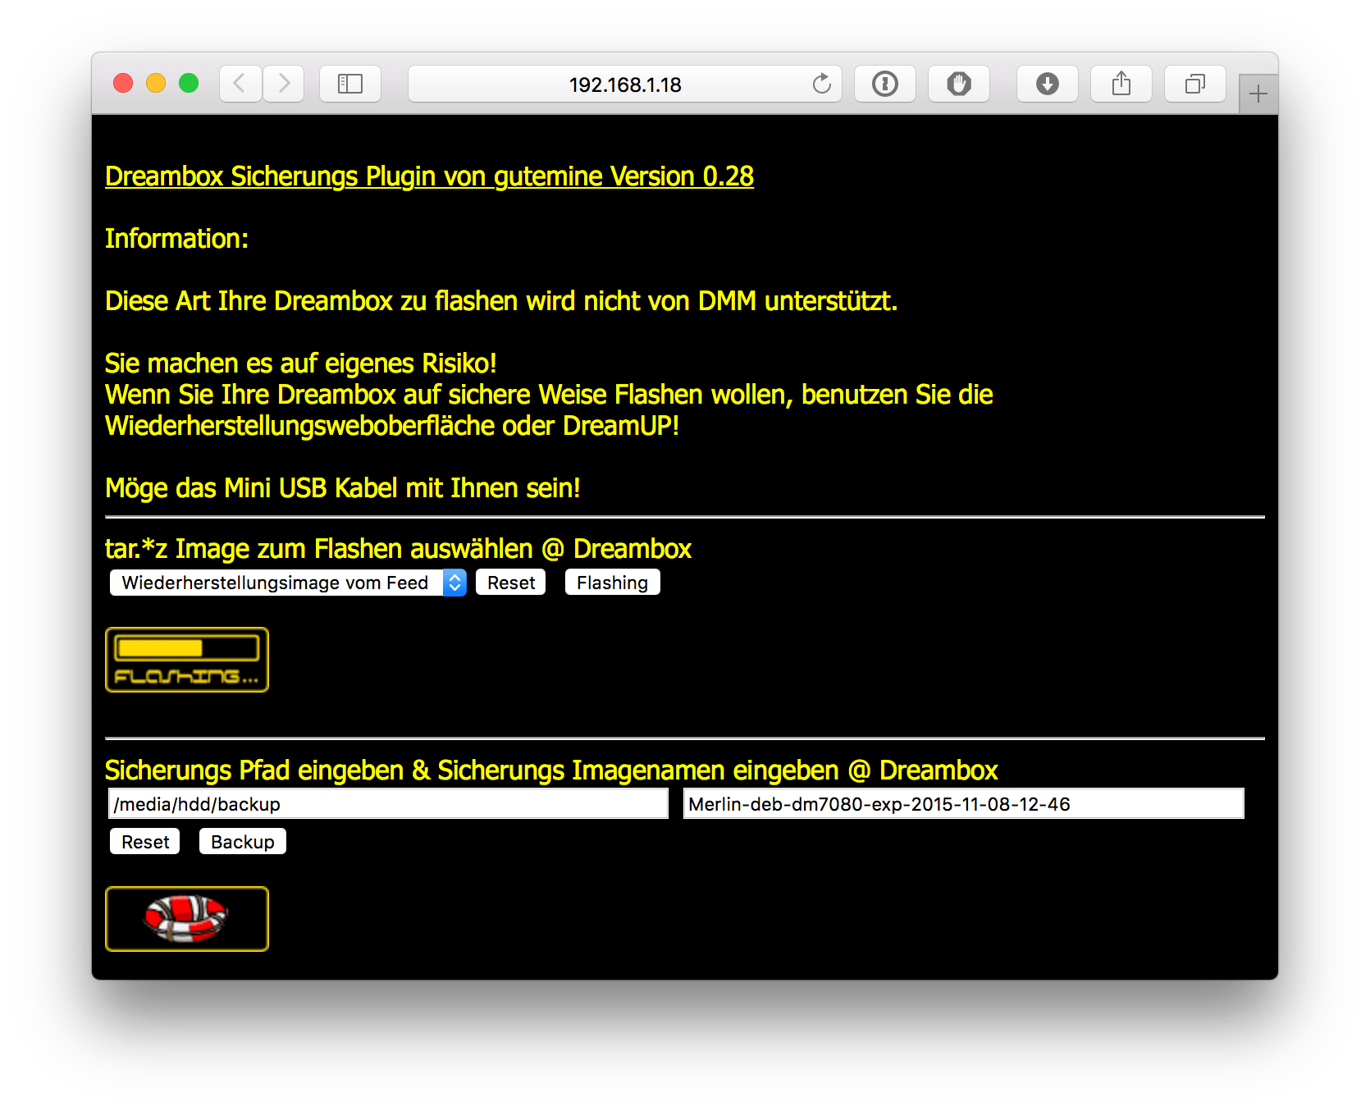Open the Share menu icon
Screen dimensions: 1370x1111
click(x=1121, y=84)
